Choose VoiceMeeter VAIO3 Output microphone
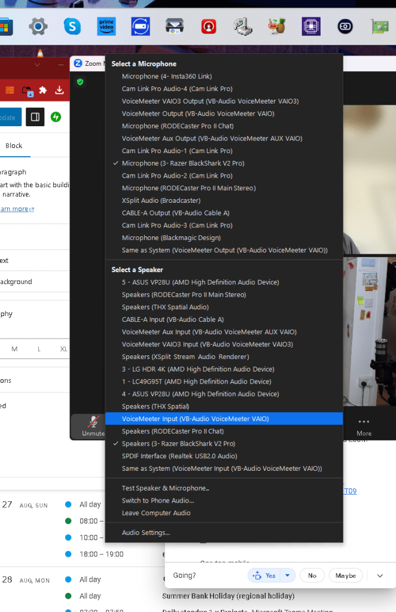The height and width of the screenshot is (612, 396). click(224, 102)
